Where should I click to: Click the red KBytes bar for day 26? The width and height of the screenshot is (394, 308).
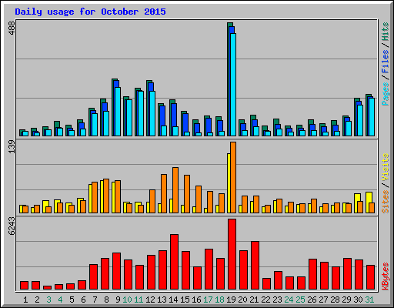tap(312, 274)
